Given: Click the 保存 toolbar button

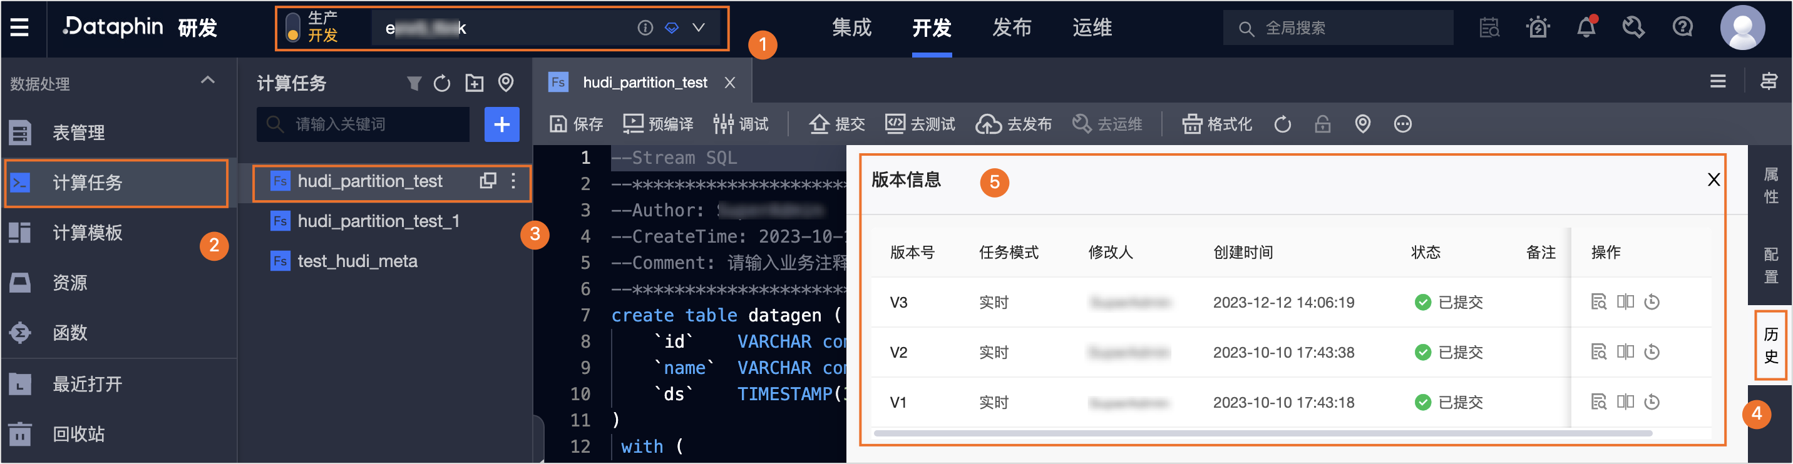Looking at the screenshot, I should [x=577, y=124].
